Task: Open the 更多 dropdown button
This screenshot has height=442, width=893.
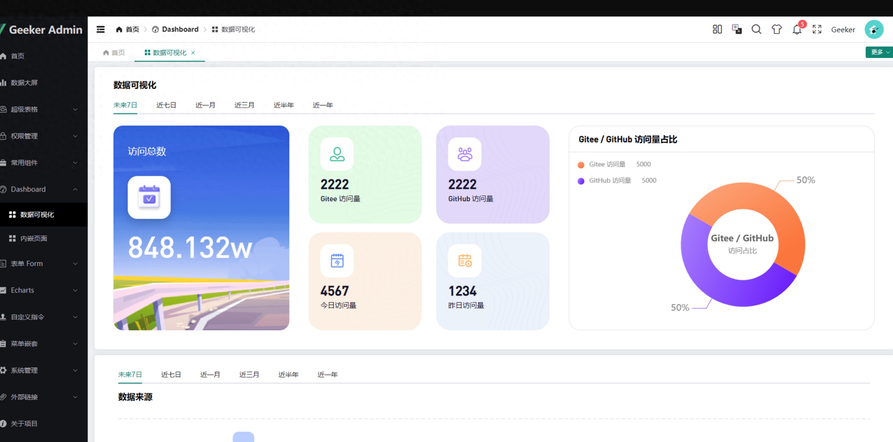Action: 879,52
